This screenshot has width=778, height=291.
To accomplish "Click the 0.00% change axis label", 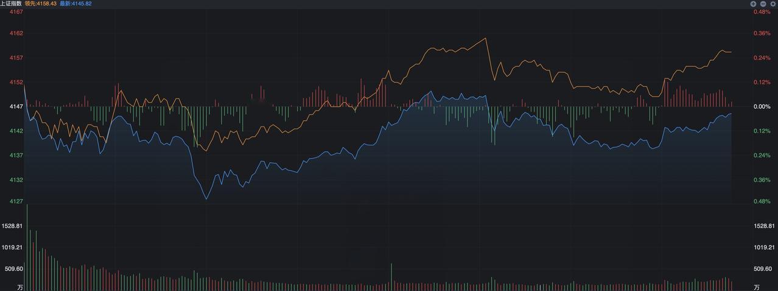I will pos(762,106).
